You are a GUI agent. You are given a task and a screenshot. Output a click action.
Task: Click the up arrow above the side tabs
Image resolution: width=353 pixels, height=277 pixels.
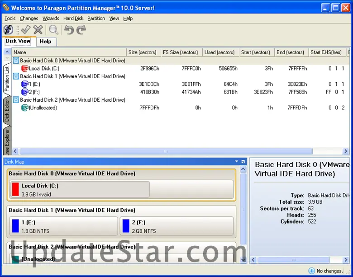[7, 52]
